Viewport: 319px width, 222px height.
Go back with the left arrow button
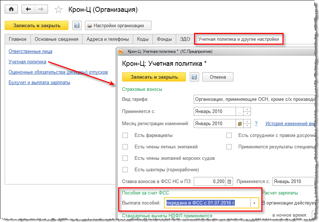coord(28,9)
